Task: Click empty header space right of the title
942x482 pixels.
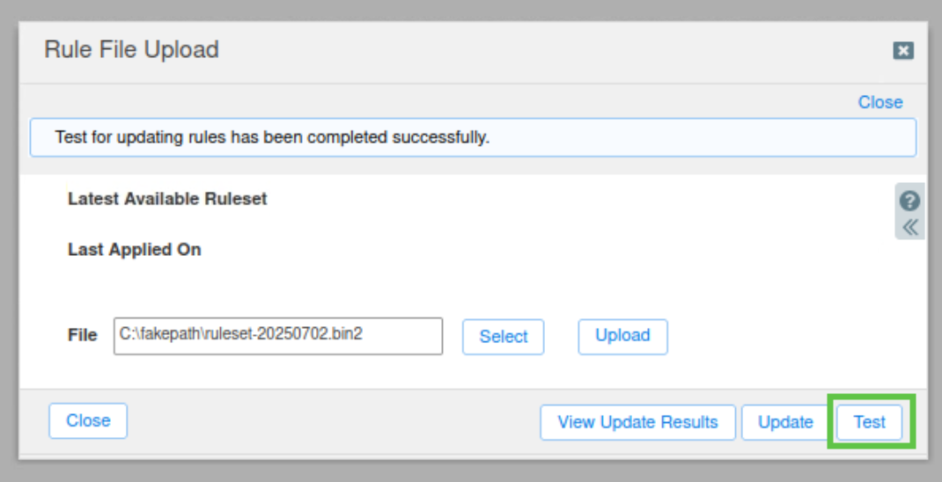Action: click(x=546, y=50)
